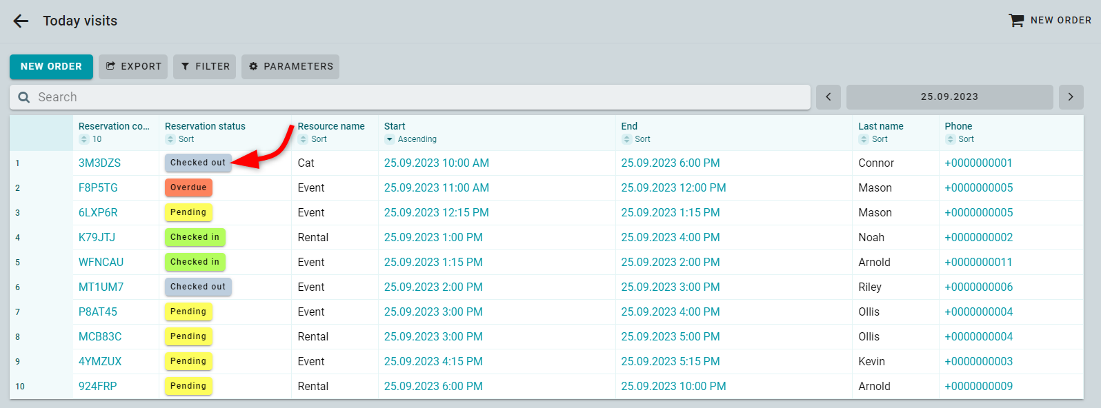Open reservation 3M3DZS
The image size is (1101, 408).
99,163
